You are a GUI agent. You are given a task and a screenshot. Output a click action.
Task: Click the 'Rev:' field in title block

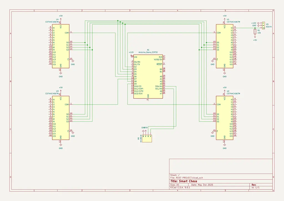coord(254,185)
